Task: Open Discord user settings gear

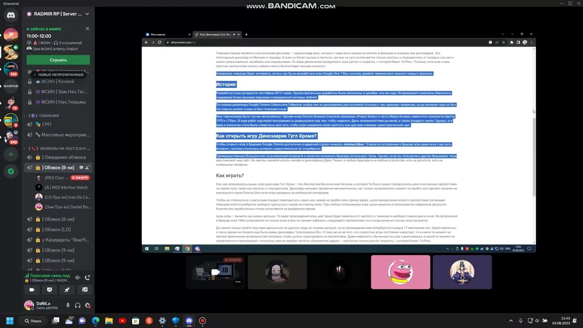Action: click(x=87, y=305)
